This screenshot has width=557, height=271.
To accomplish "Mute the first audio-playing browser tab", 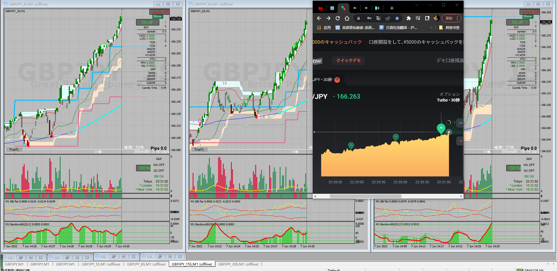I will click(355, 8).
